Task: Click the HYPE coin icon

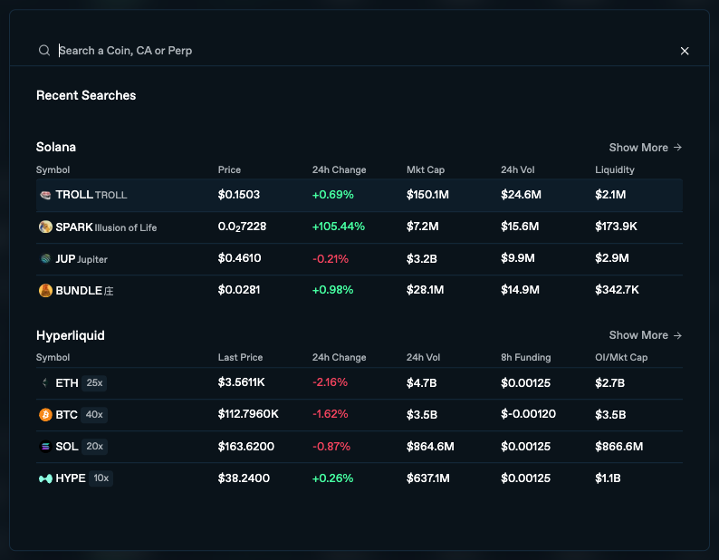Action: click(45, 478)
